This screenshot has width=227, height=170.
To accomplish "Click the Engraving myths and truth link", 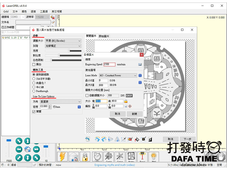I will coord(115,165).
